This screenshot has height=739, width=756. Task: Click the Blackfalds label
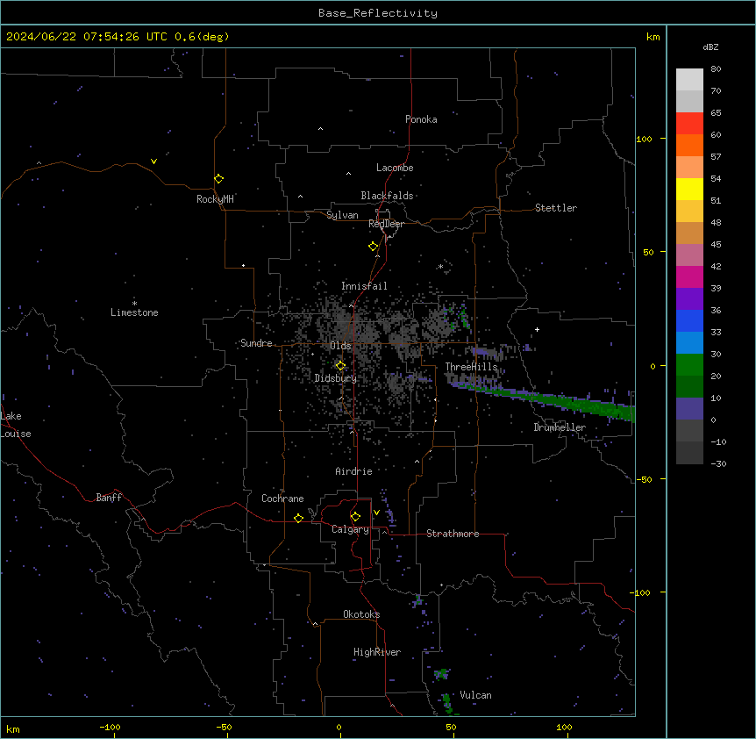(x=387, y=196)
